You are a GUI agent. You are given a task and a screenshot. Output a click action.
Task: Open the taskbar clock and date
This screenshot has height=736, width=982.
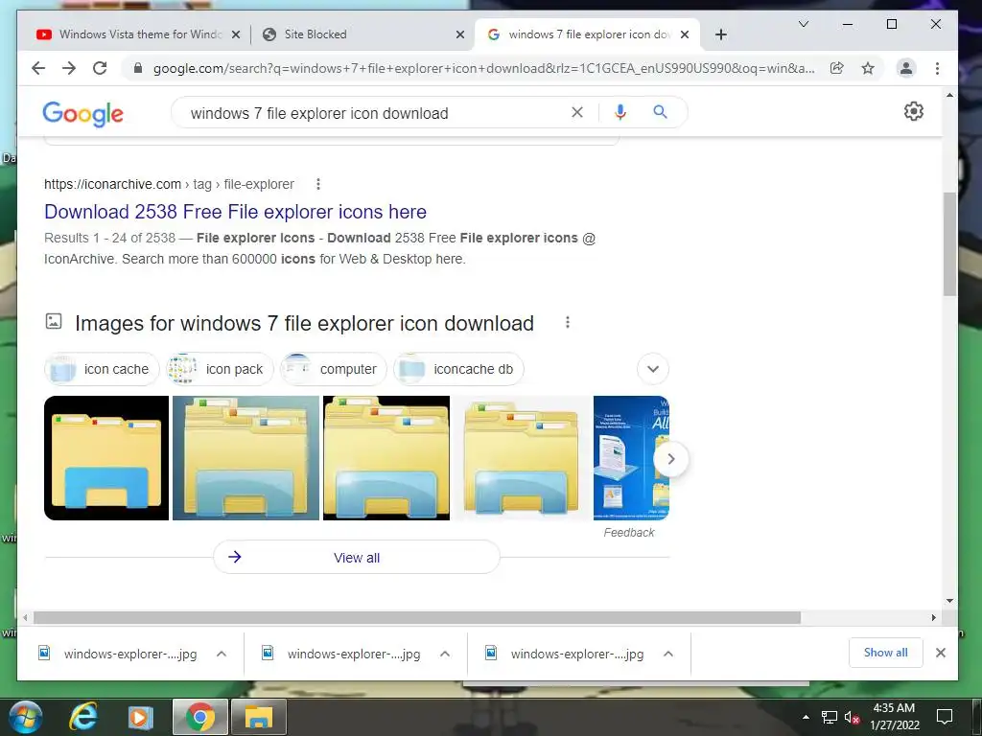click(895, 717)
